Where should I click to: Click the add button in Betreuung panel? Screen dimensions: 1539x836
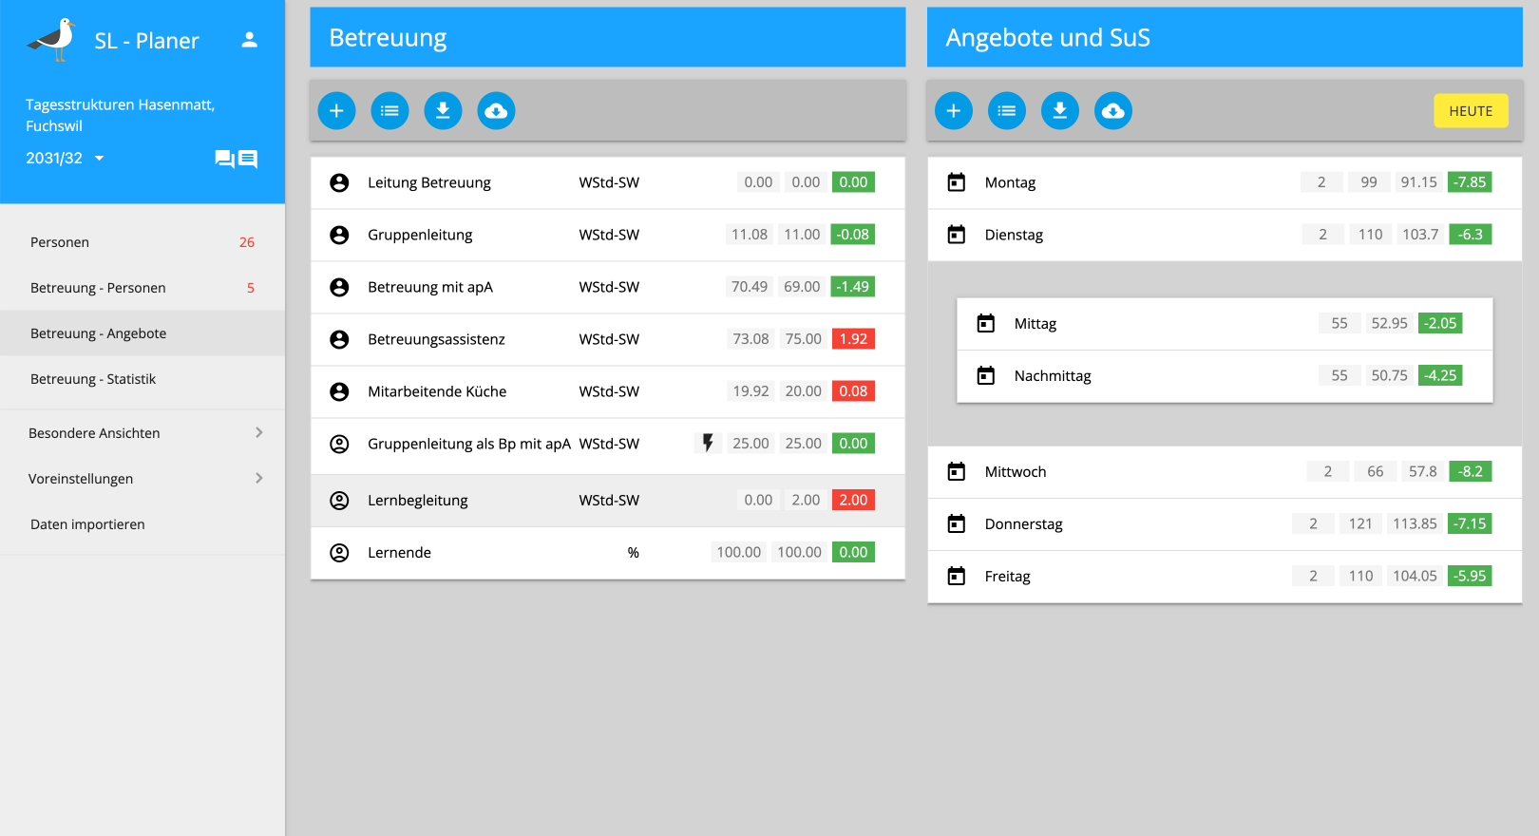336,111
